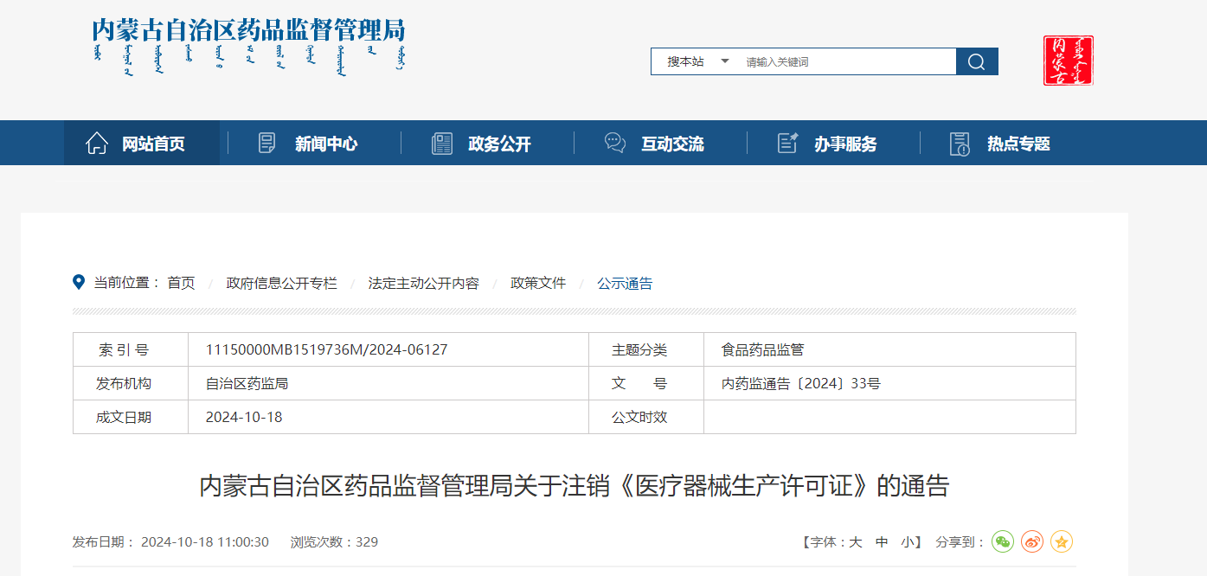The width and height of the screenshot is (1207, 576).
Task: Click the 政策文件 breadcrumb link
Action: [538, 283]
